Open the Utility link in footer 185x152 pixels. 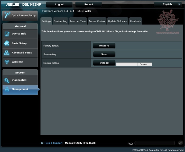[79, 143]
